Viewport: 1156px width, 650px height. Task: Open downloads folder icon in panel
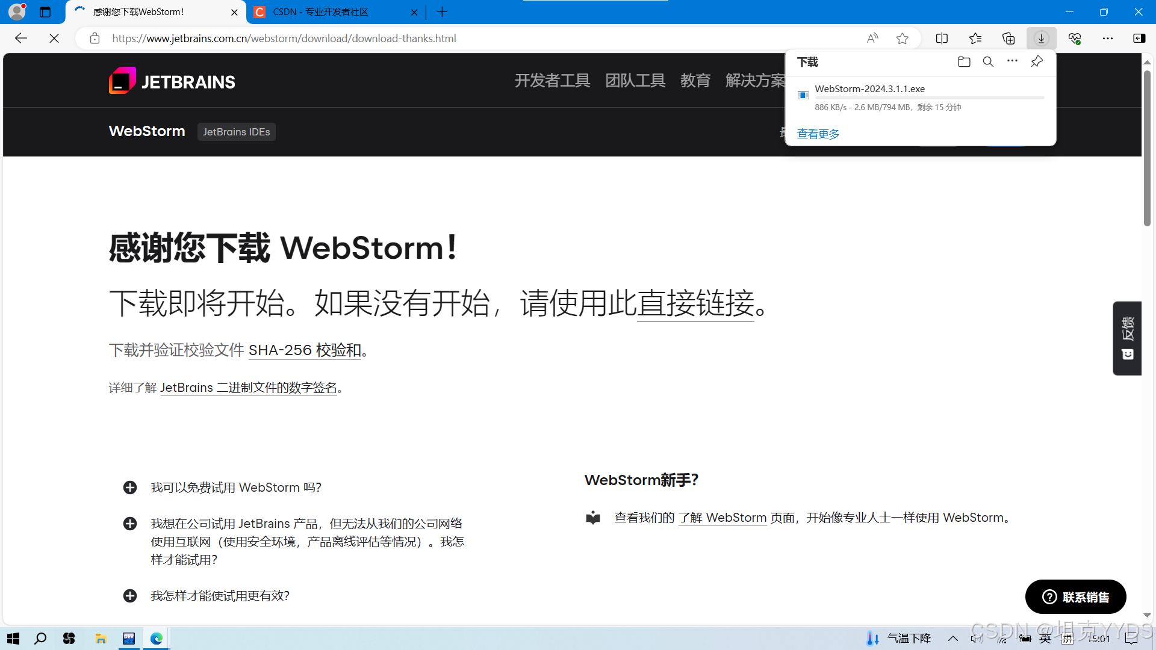[964, 61]
